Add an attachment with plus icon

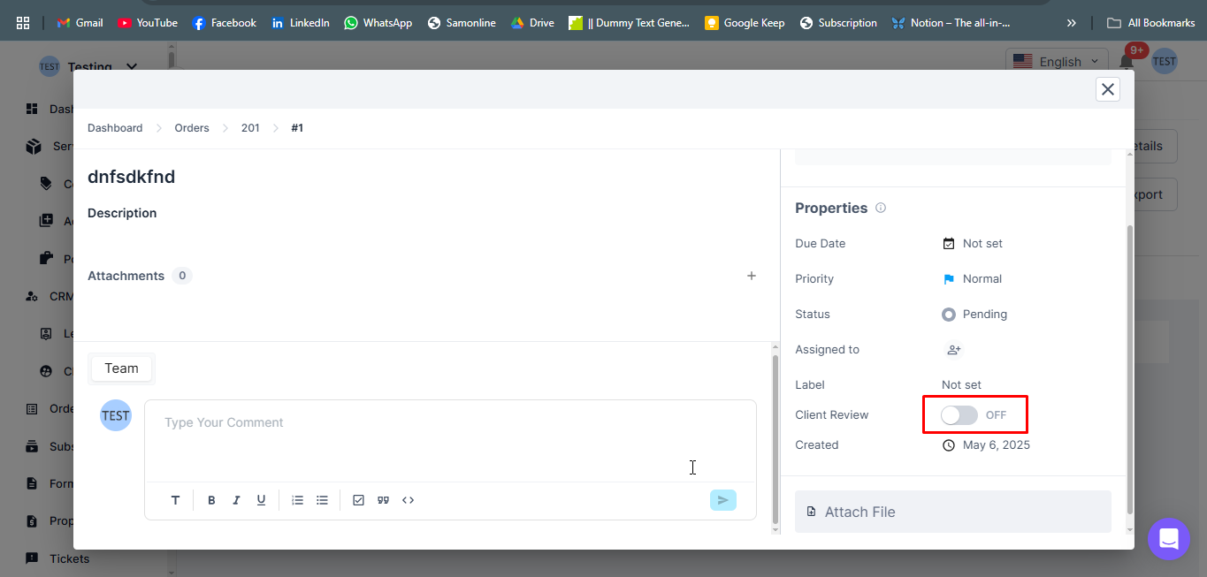(752, 276)
